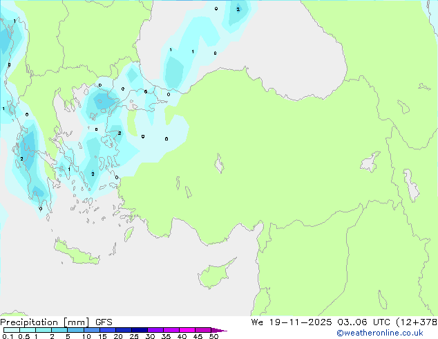Select the legend swatch between 35 and 40
This screenshot has height=339, width=438.
pyautogui.click(x=171, y=330)
